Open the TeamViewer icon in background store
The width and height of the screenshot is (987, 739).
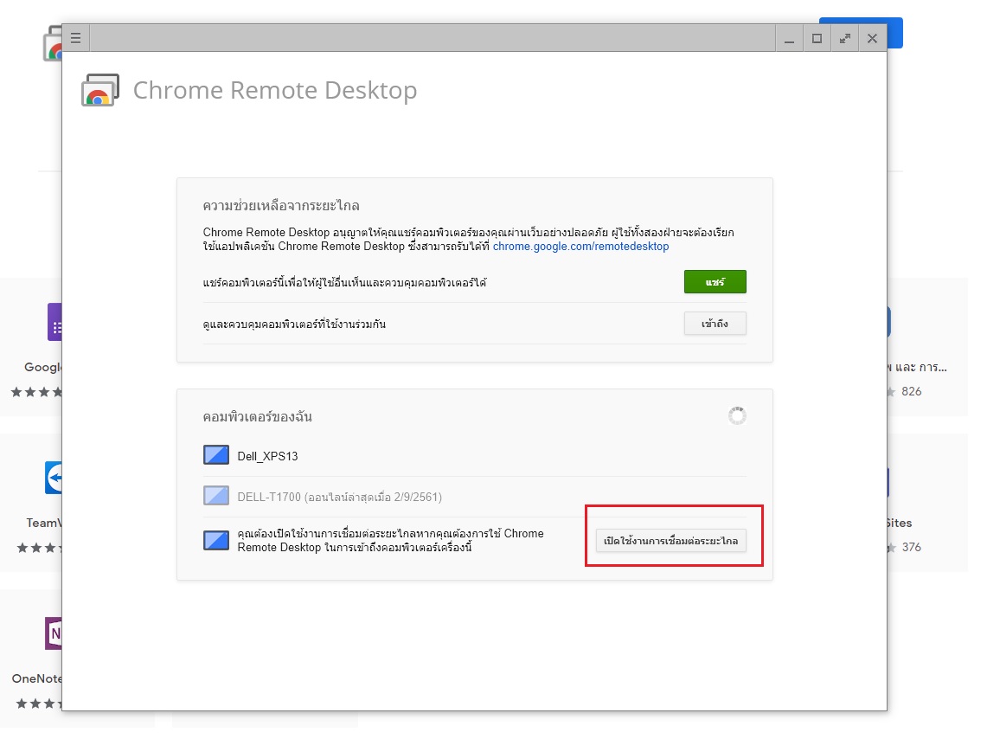(x=54, y=478)
